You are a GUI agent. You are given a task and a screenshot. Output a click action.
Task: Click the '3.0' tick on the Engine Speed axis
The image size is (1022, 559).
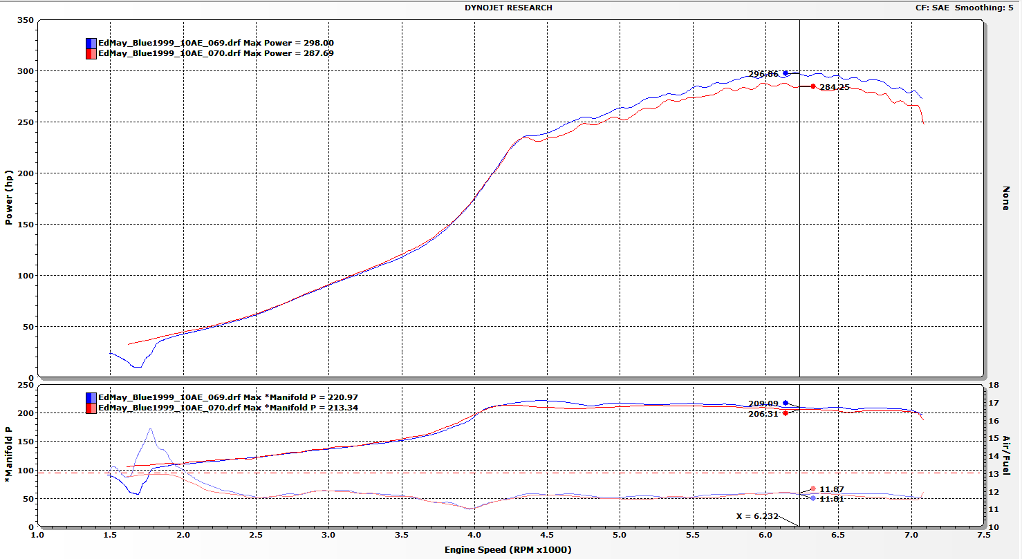pos(328,535)
